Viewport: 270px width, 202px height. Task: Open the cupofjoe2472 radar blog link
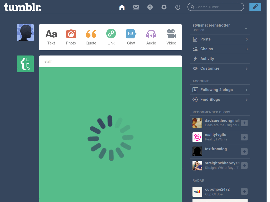click(x=217, y=189)
